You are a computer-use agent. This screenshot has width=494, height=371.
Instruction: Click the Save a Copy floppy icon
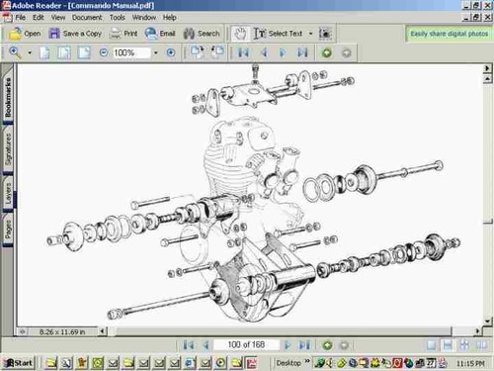(54, 34)
